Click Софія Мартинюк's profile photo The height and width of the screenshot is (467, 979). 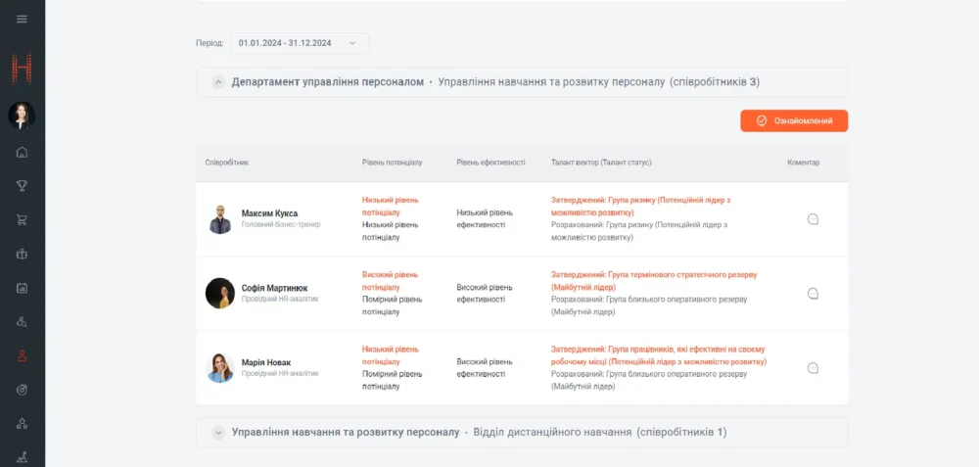click(x=220, y=294)
